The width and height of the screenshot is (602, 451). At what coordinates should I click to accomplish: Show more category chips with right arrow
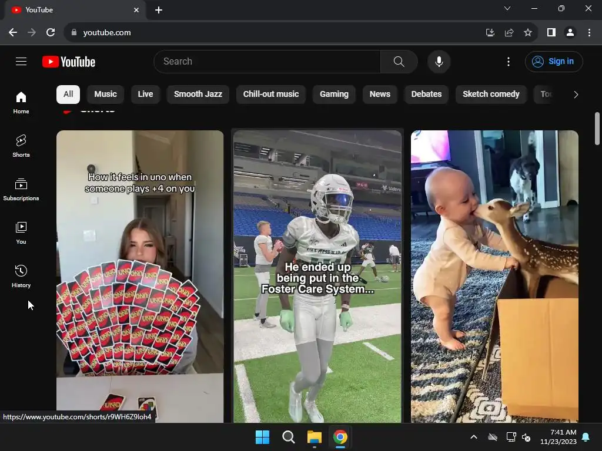(576, 95)
